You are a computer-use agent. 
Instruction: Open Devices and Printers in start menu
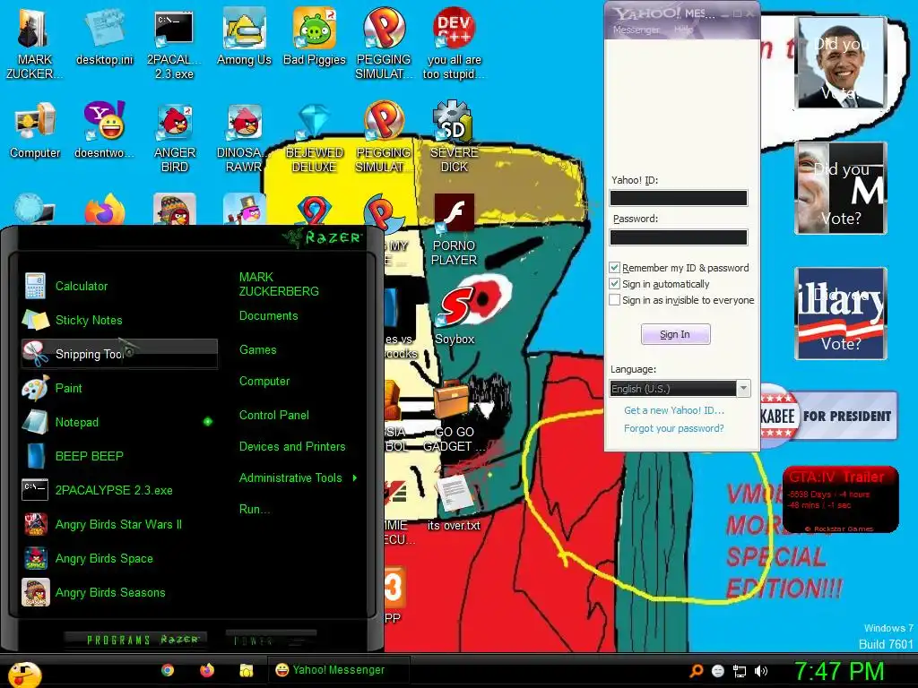(292, 446)
